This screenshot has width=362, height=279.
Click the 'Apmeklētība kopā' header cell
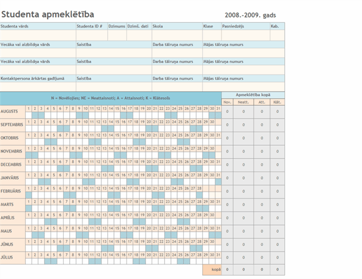253,95
